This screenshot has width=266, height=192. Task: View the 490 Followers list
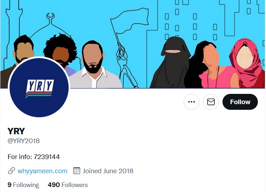68,185
